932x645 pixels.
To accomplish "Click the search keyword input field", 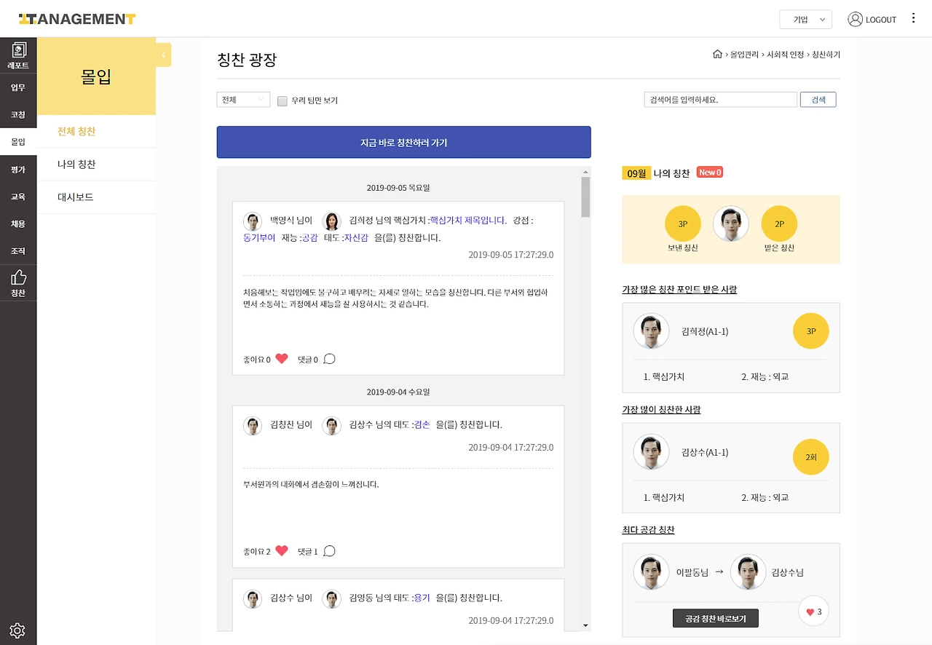I will pos(719,99).
